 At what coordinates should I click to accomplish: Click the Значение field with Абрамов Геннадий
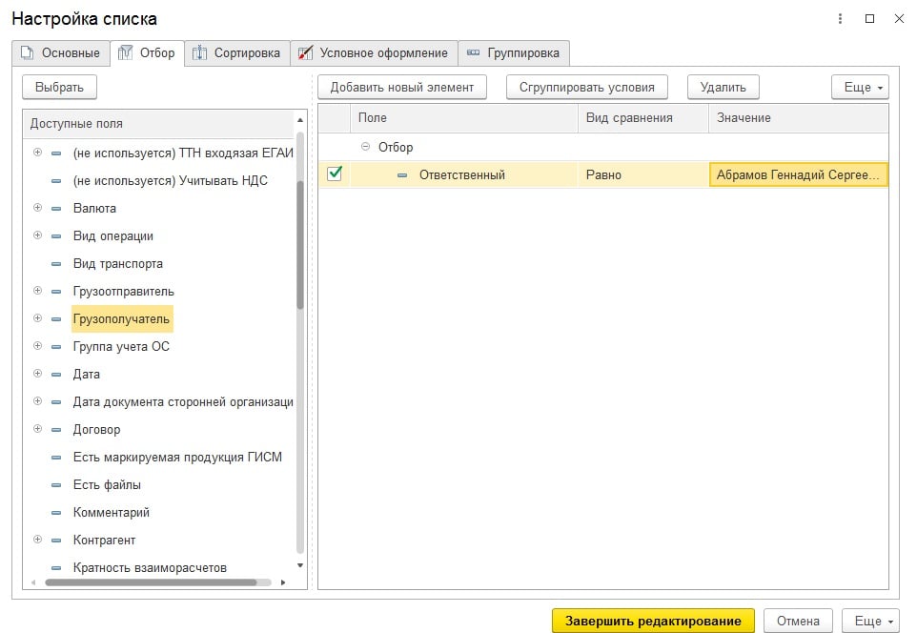click(x=798, y=175)
